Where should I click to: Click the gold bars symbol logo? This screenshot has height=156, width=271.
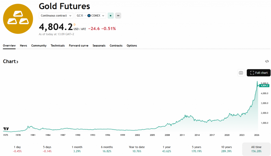click(x=18, y=19)
